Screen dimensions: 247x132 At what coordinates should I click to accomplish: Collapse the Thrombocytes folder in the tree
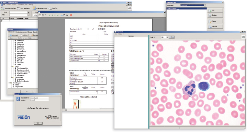[9, 83]
